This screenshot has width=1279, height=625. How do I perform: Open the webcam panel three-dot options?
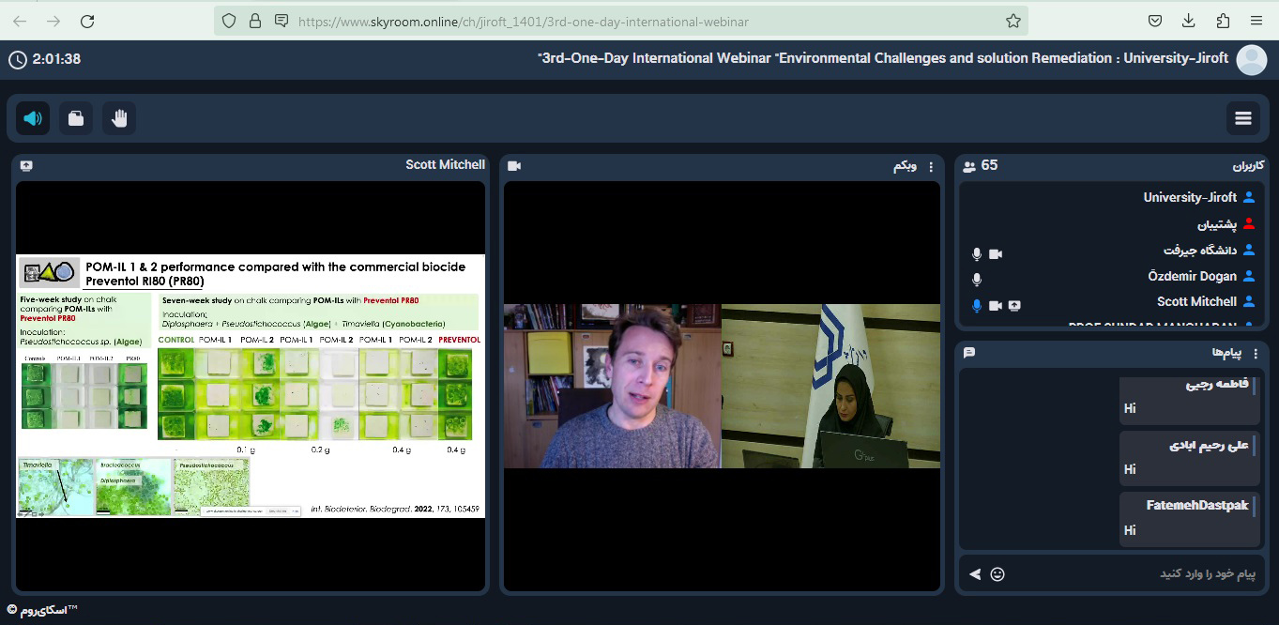tap(931, 167)
